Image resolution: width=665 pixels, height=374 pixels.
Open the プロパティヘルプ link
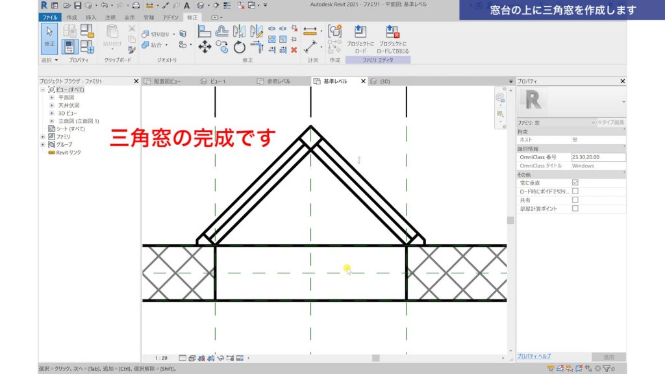click(533, 356)
